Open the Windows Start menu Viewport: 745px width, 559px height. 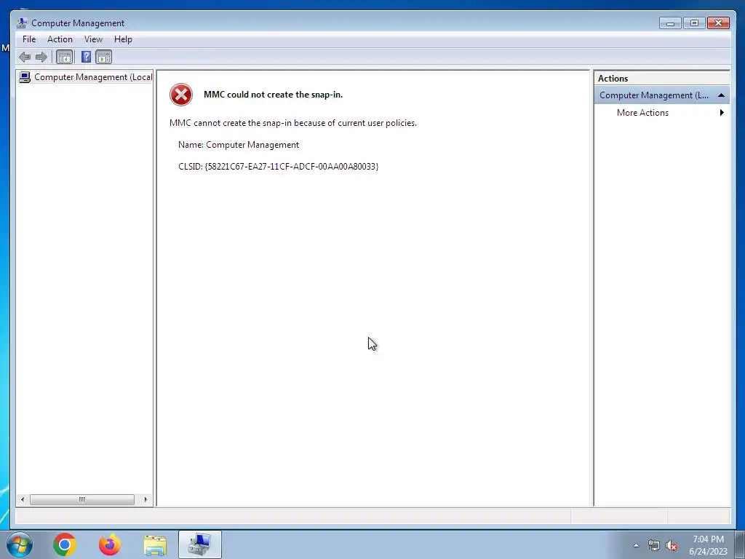(19, 544)
